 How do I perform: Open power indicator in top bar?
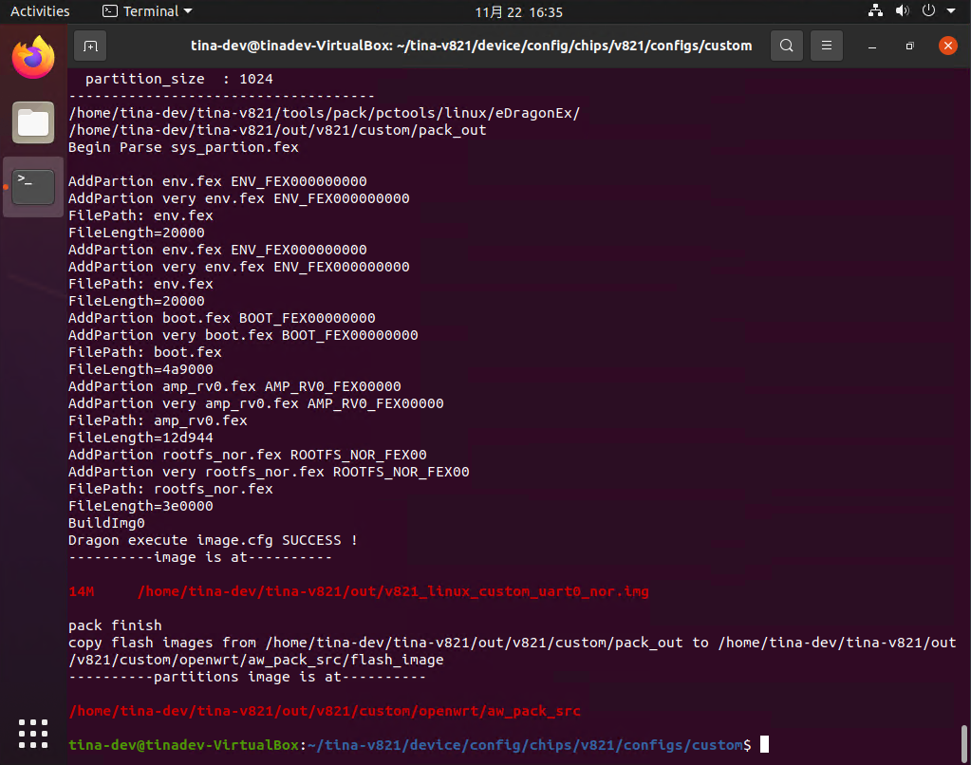pos(928,10)
